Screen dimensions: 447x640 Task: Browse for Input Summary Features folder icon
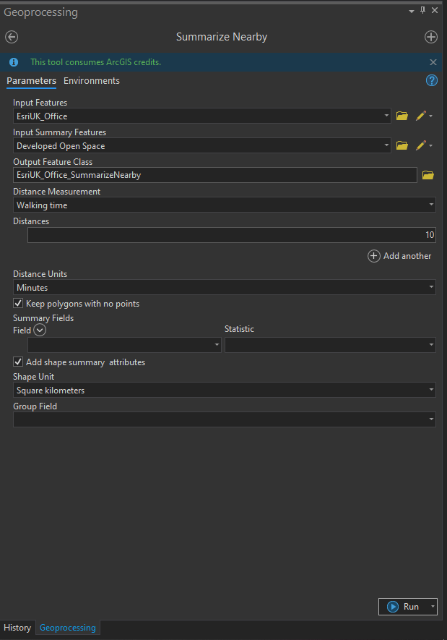pos(402,145)
